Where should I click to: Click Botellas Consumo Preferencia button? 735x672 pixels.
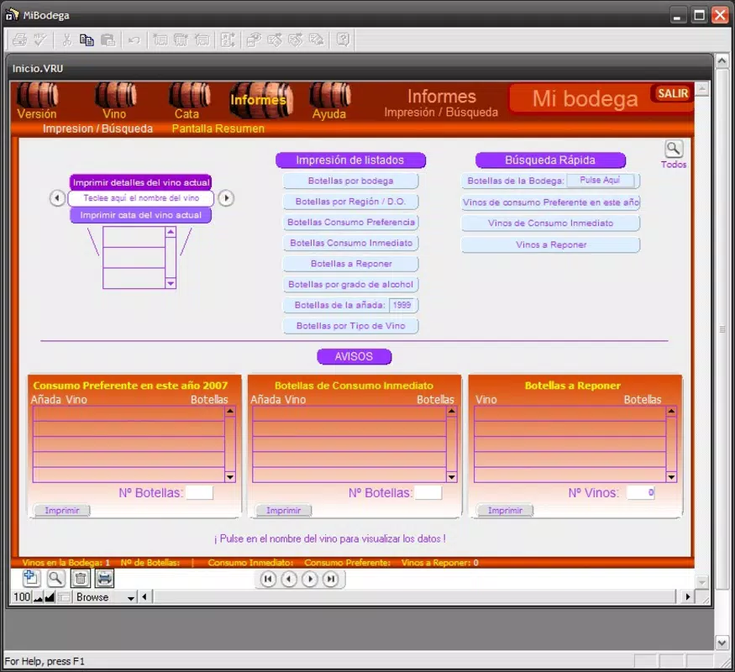350,222
